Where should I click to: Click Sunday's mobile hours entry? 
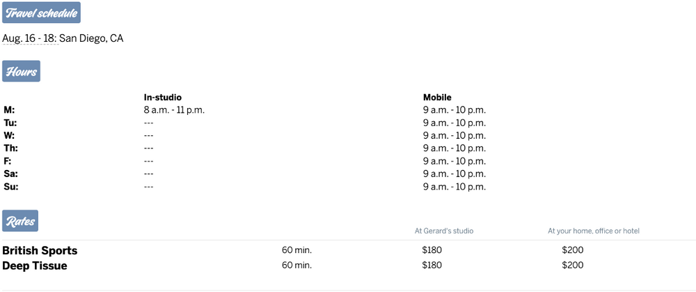click(454, 187)
